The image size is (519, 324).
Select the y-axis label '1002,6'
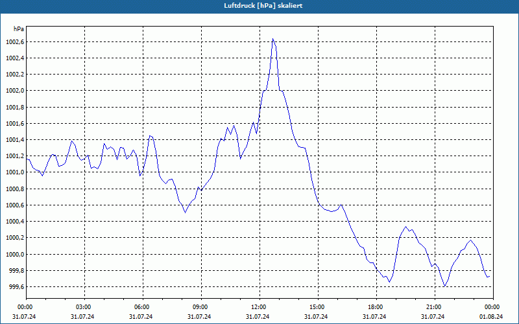[x=15, y=42]
